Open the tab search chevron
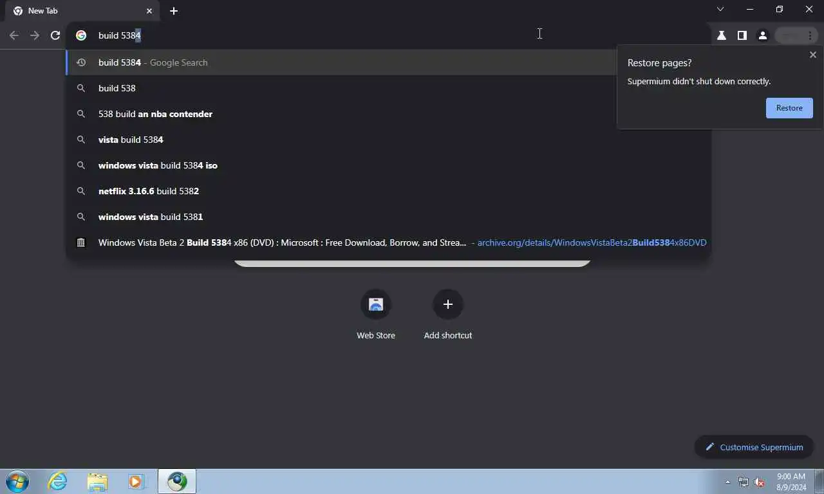This screenshot has width=824, height=494. point(720,9)
